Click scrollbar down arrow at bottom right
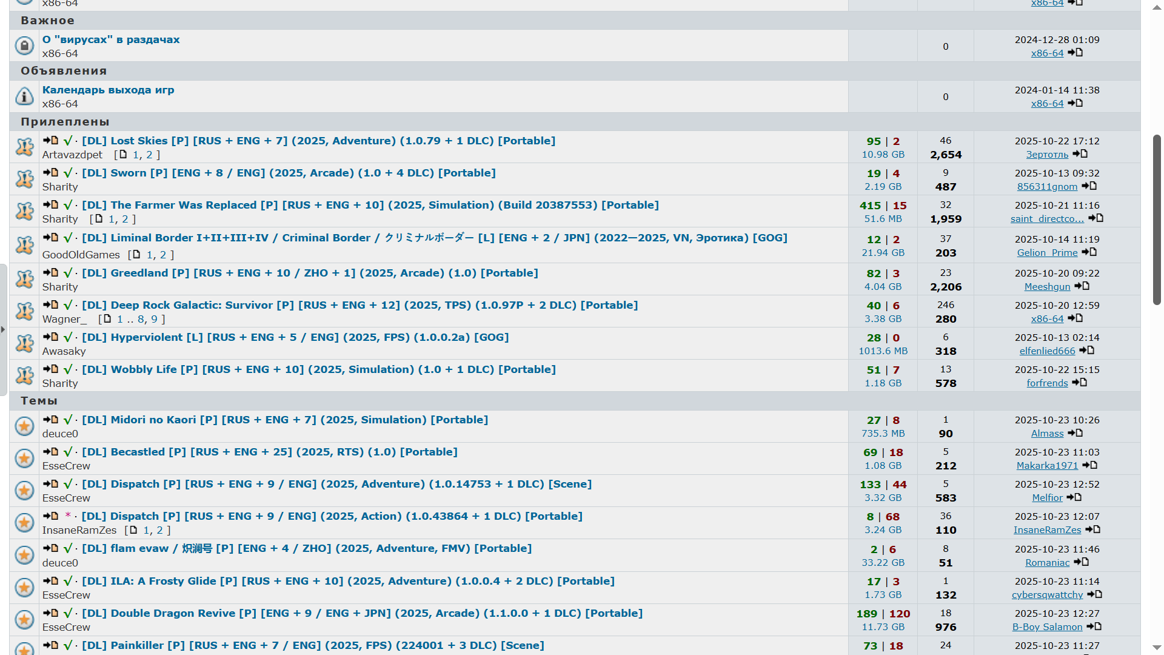 point(1157,648)
